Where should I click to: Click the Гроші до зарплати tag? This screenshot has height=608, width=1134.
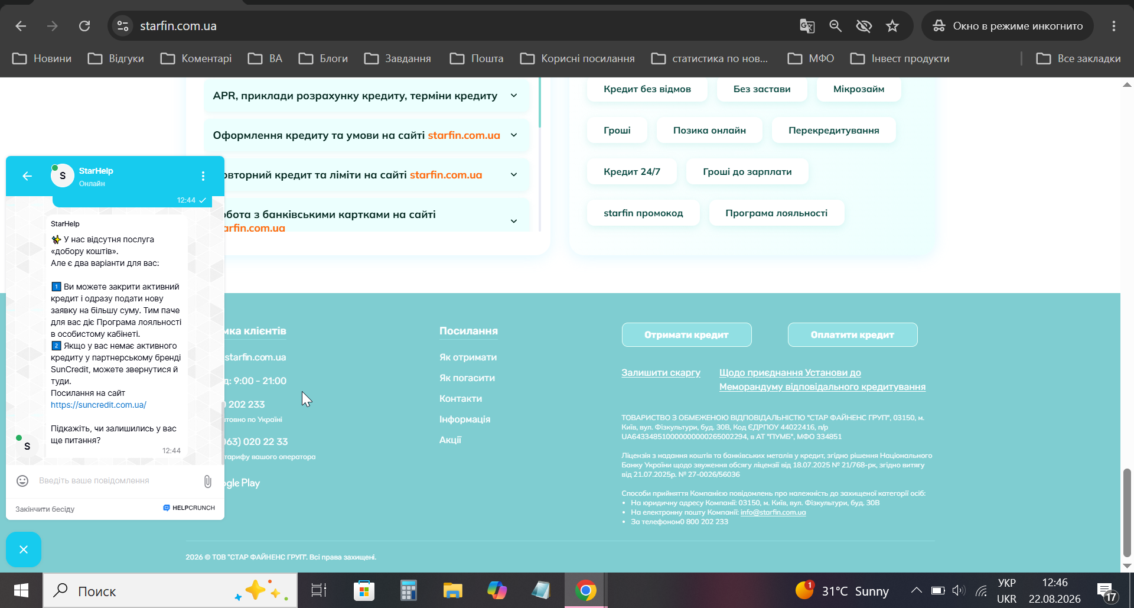pyautogui.click(x=747, y=172)
